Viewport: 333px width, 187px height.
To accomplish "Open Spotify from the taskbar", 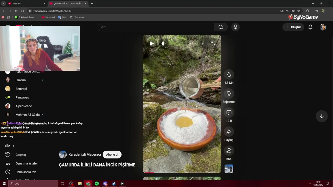I will pos(97,184).
